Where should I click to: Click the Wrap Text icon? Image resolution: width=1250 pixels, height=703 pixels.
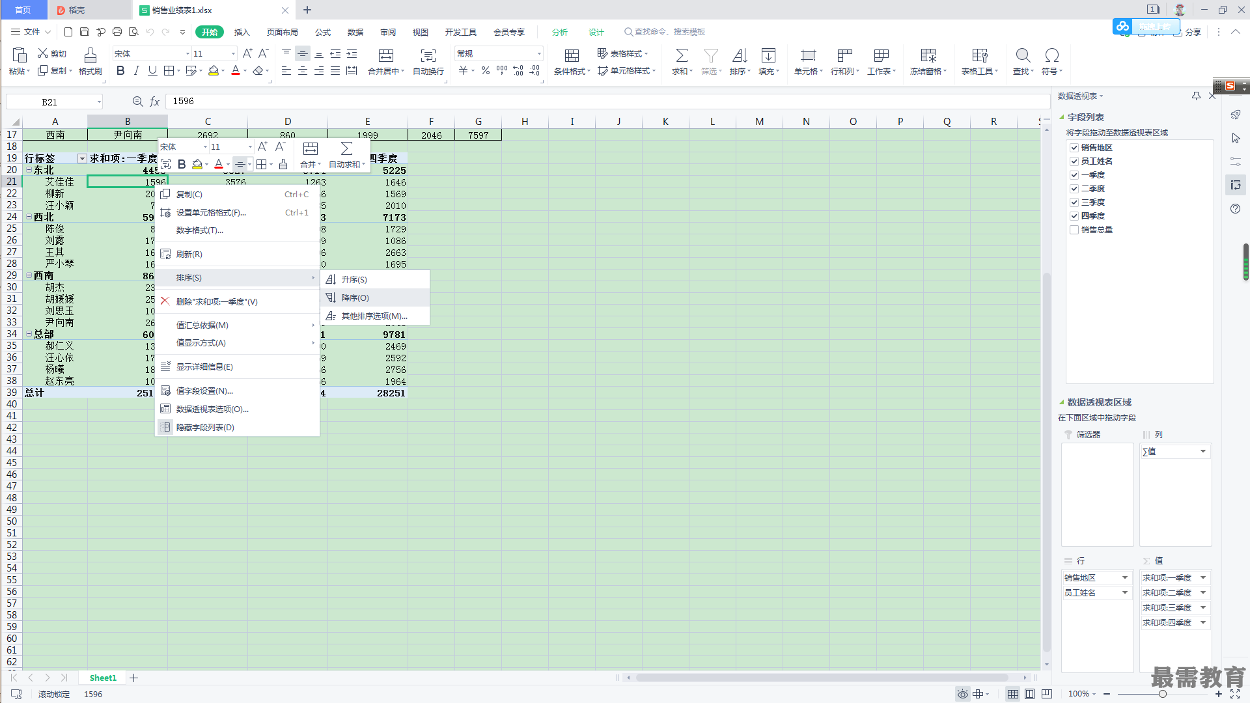tap(428, 55)
